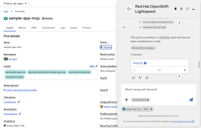Click the 'Always restart' value

[x=107, y=59]
